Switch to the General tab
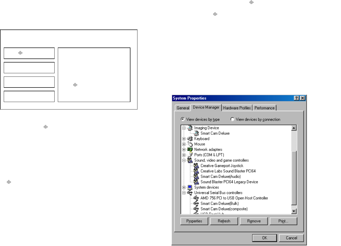Viewport: 341px width, 246px height. 183,108
